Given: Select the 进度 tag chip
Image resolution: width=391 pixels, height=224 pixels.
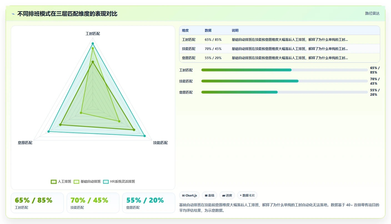Looking at the screenshot, I should (x=227, y=195).
